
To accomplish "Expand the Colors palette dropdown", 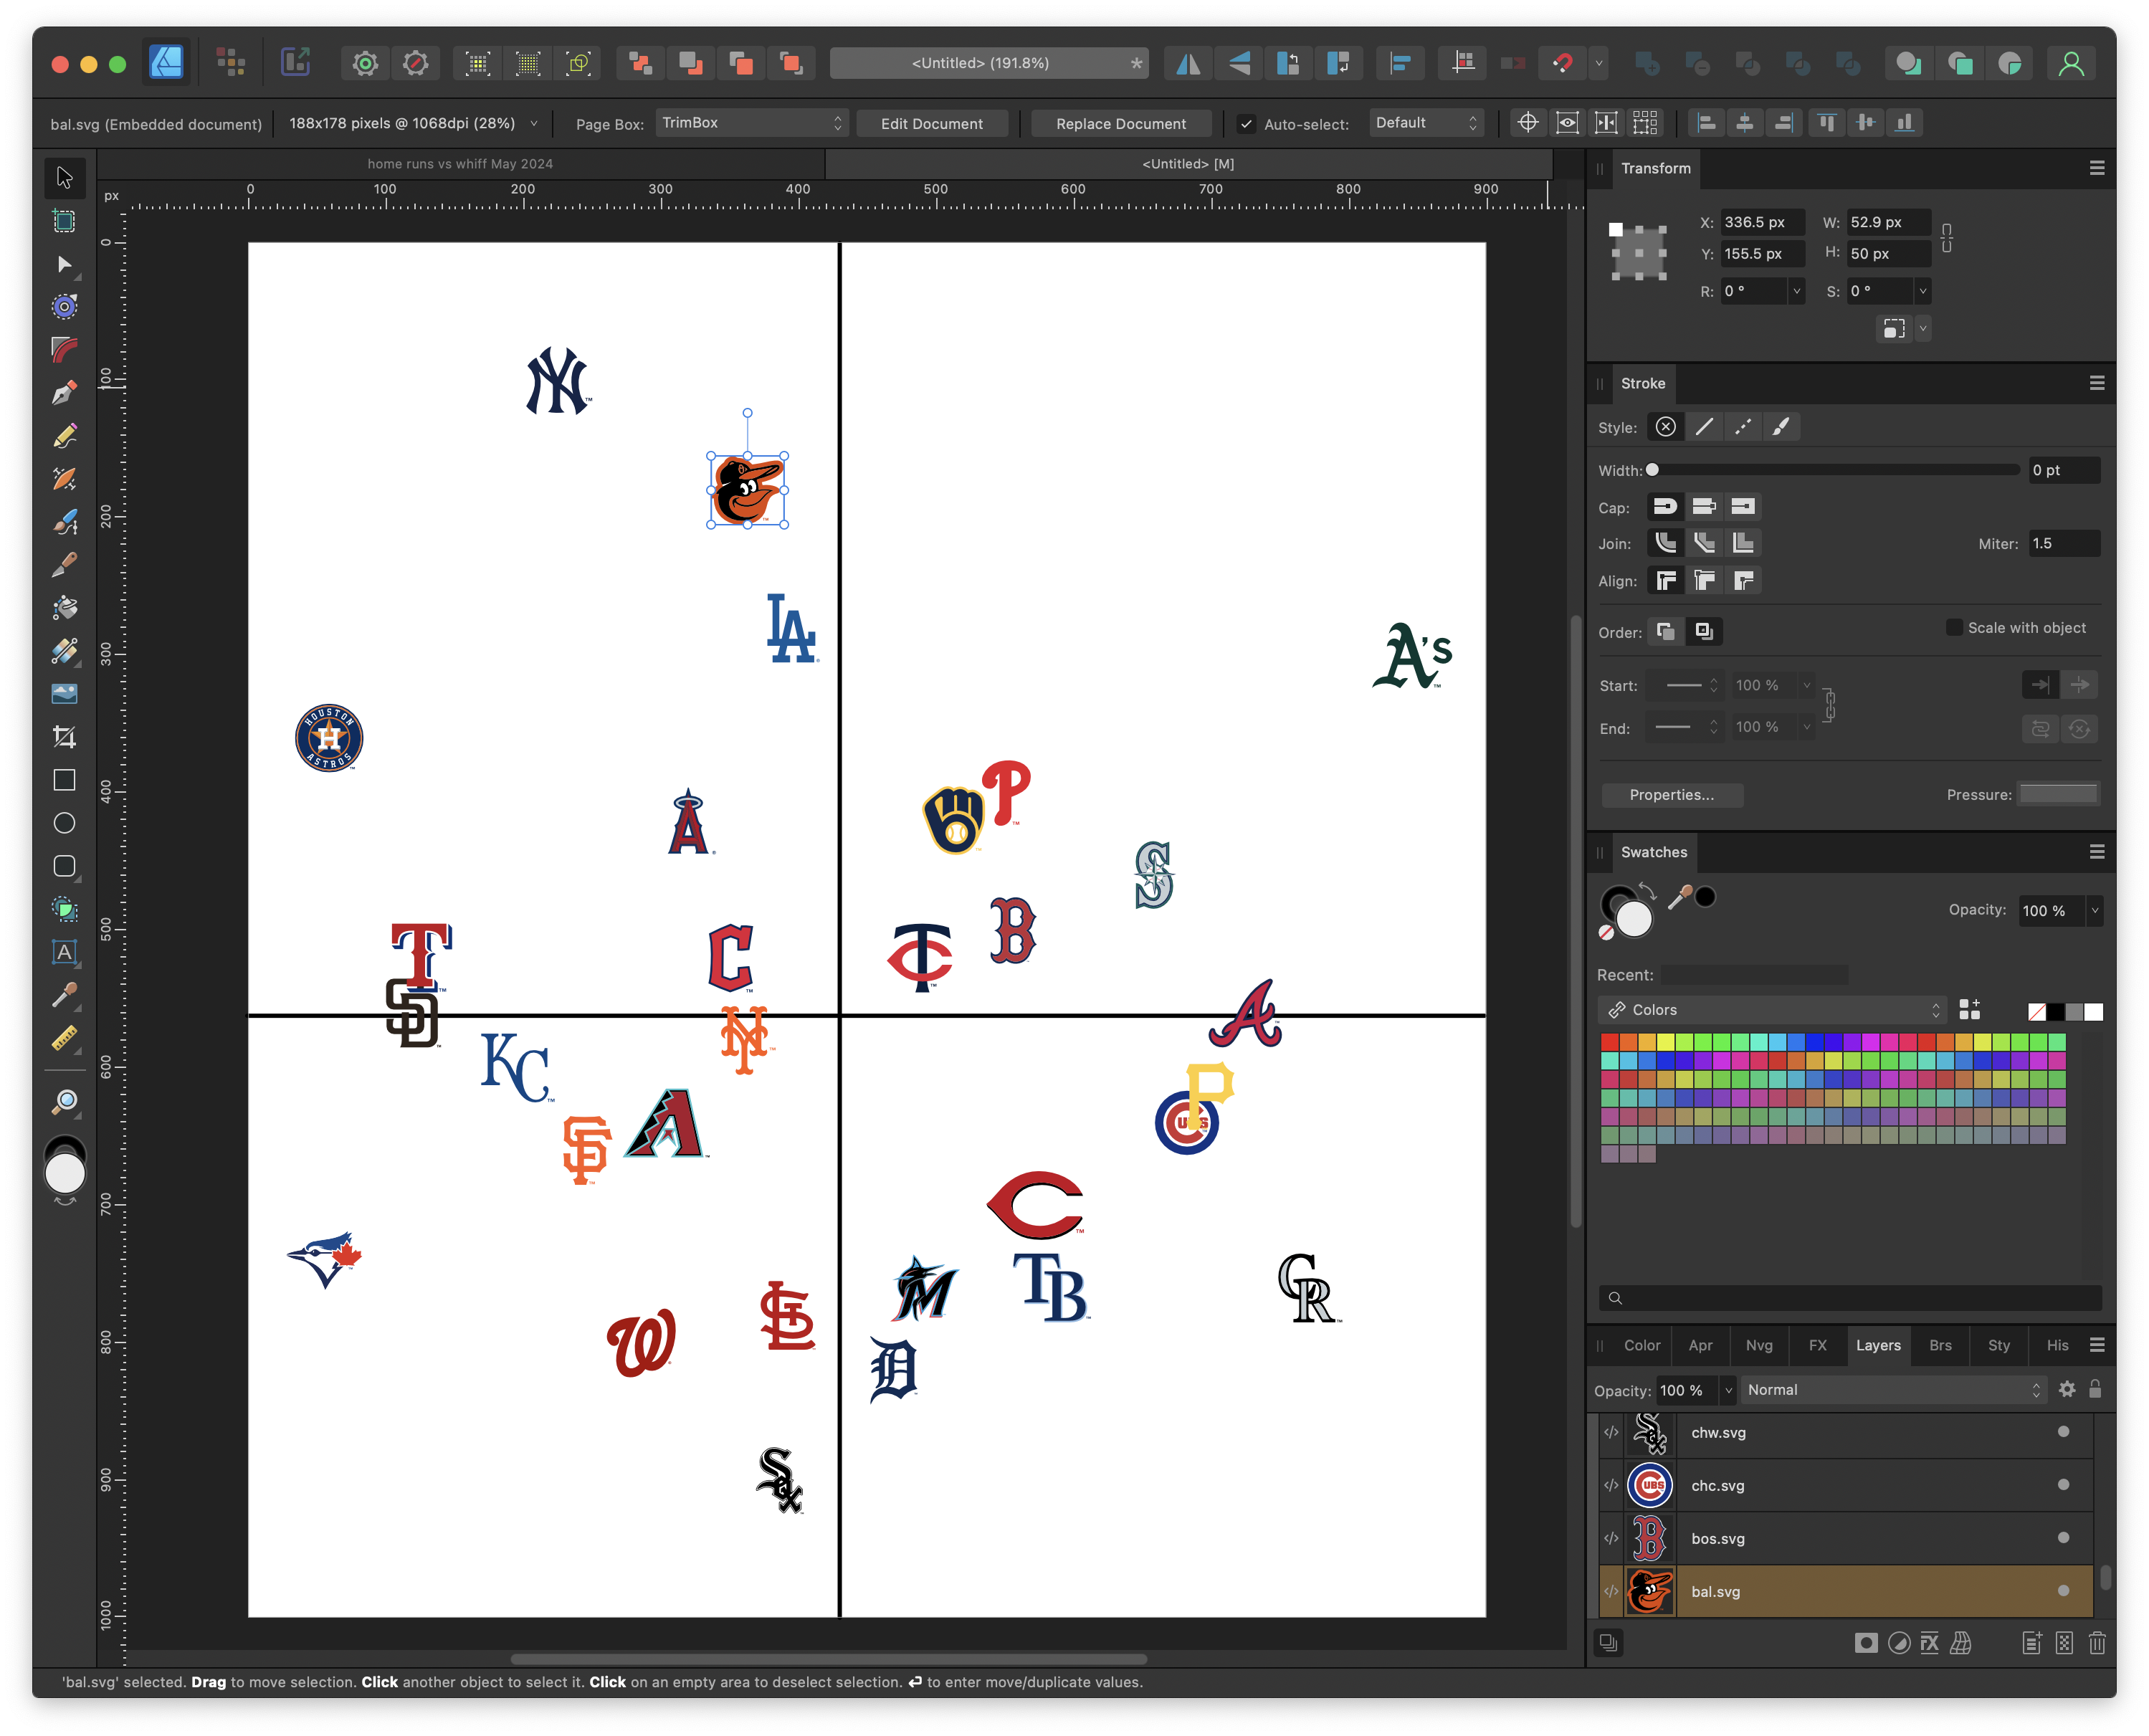I will 1771,1010.
